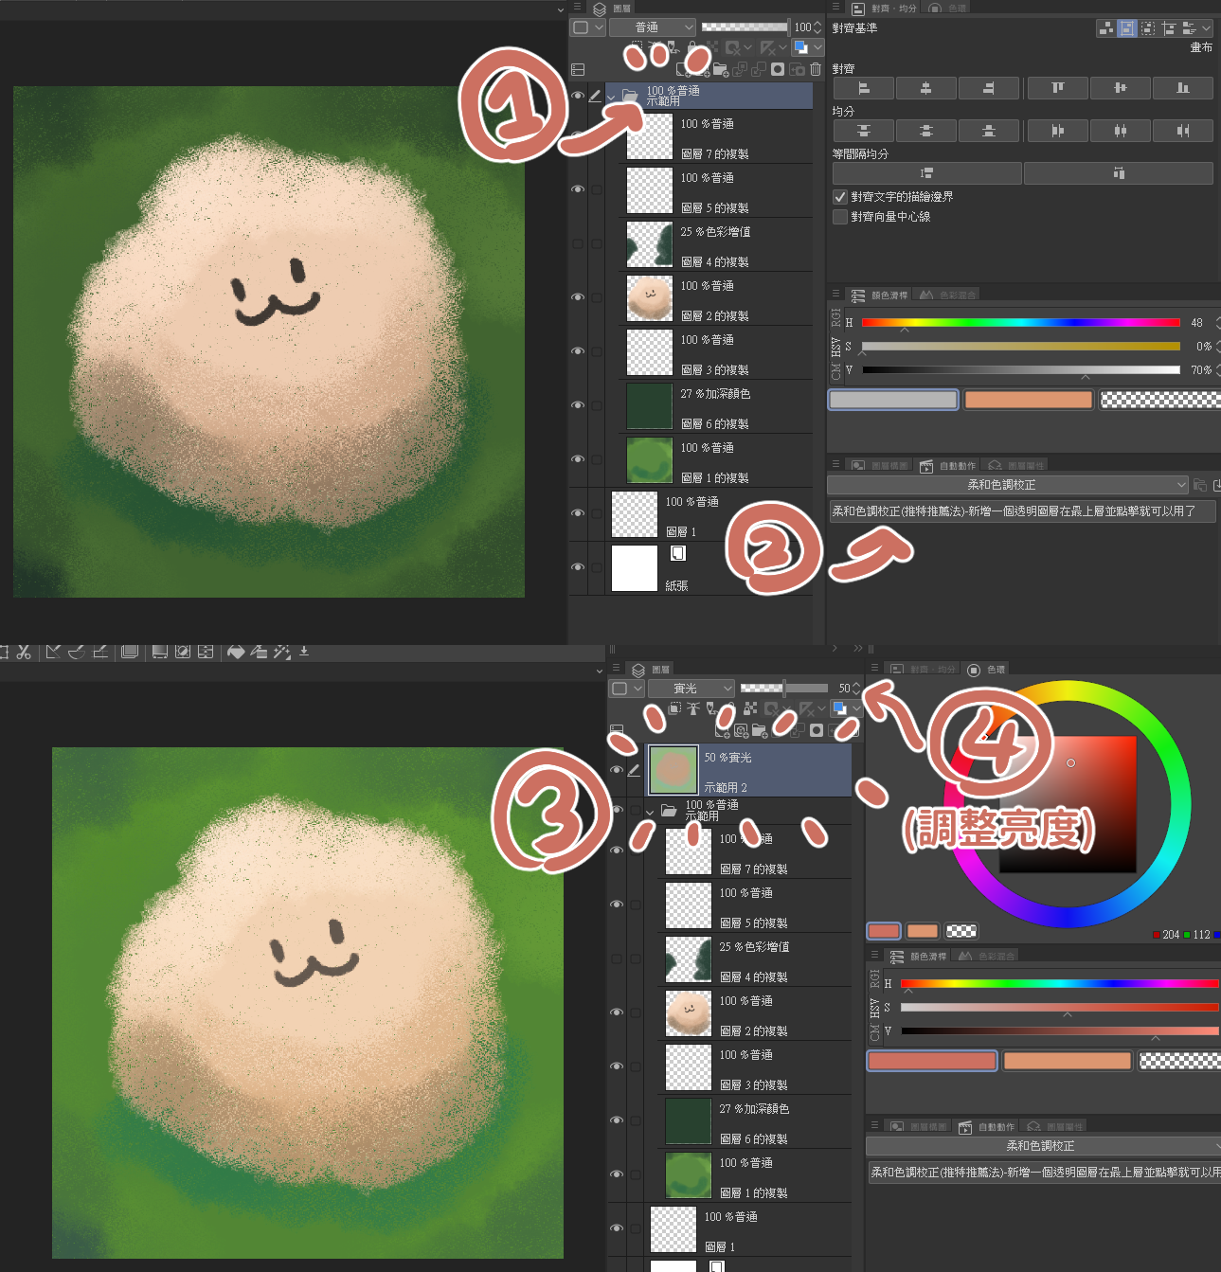Open the 普通 blend mode dropdown
The image size is (1221, 1272).
(652, 27)
